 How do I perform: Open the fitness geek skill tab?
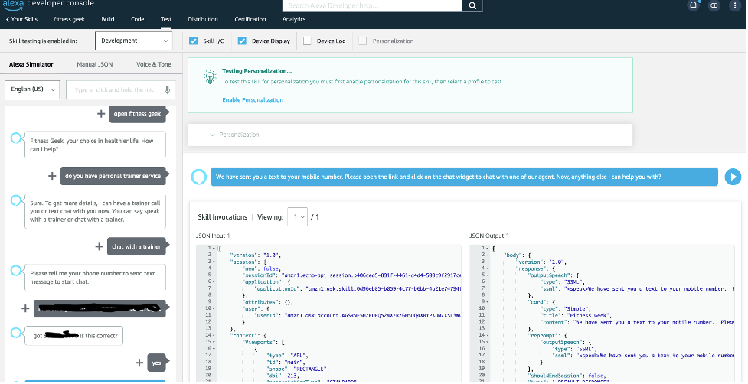click(69, 20)
